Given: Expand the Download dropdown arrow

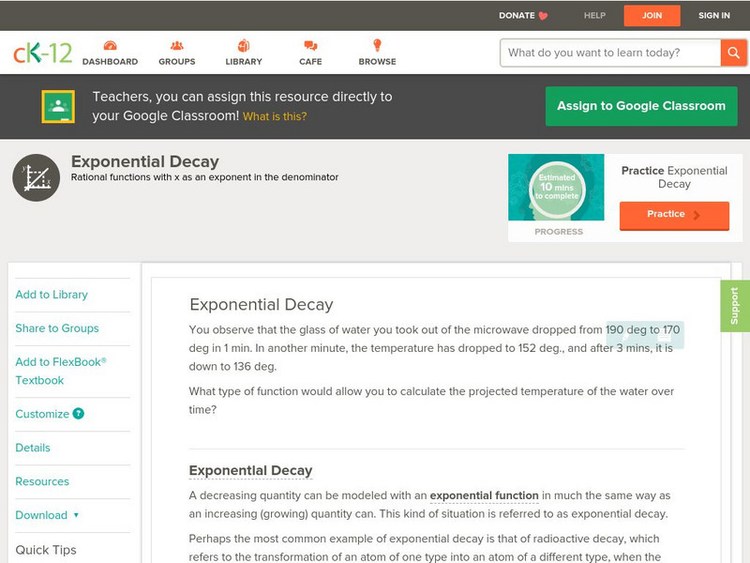Looking at the screenshot, I should pyautogui.click(x=76, y=515).
